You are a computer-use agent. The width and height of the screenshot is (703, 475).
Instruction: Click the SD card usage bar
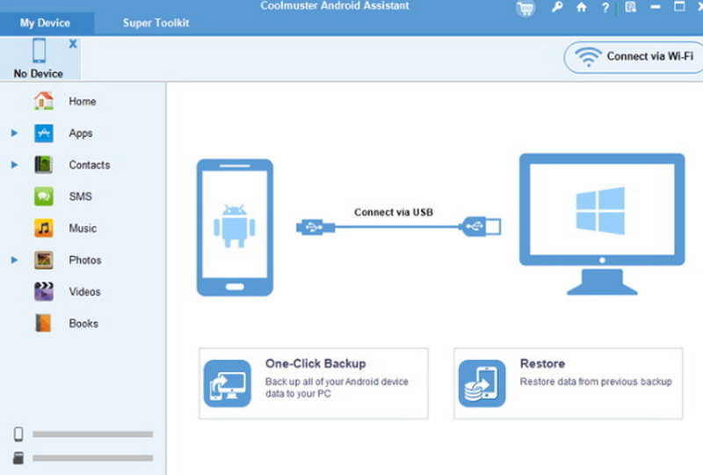click(x=93, y=458)
